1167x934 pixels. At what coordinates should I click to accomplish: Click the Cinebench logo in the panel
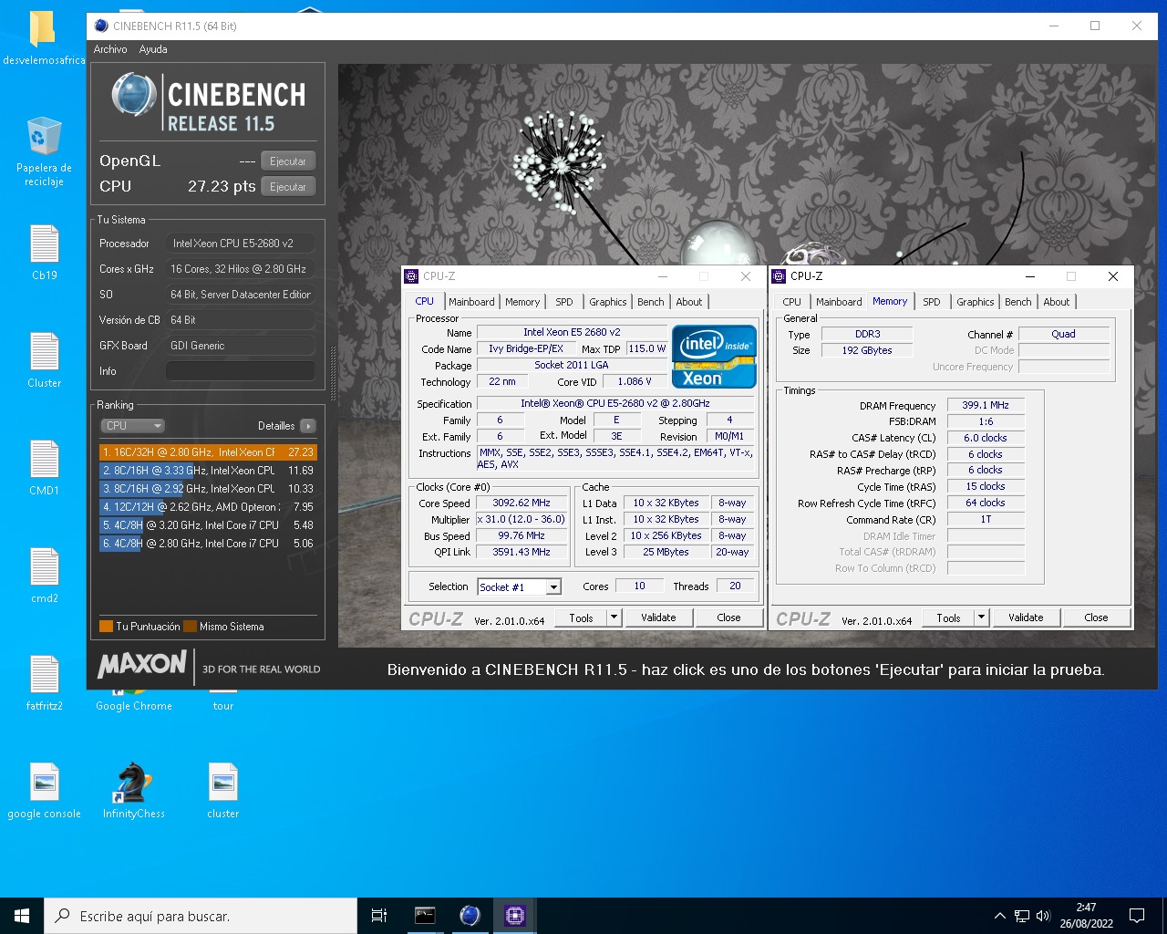[x=209, y=103]
